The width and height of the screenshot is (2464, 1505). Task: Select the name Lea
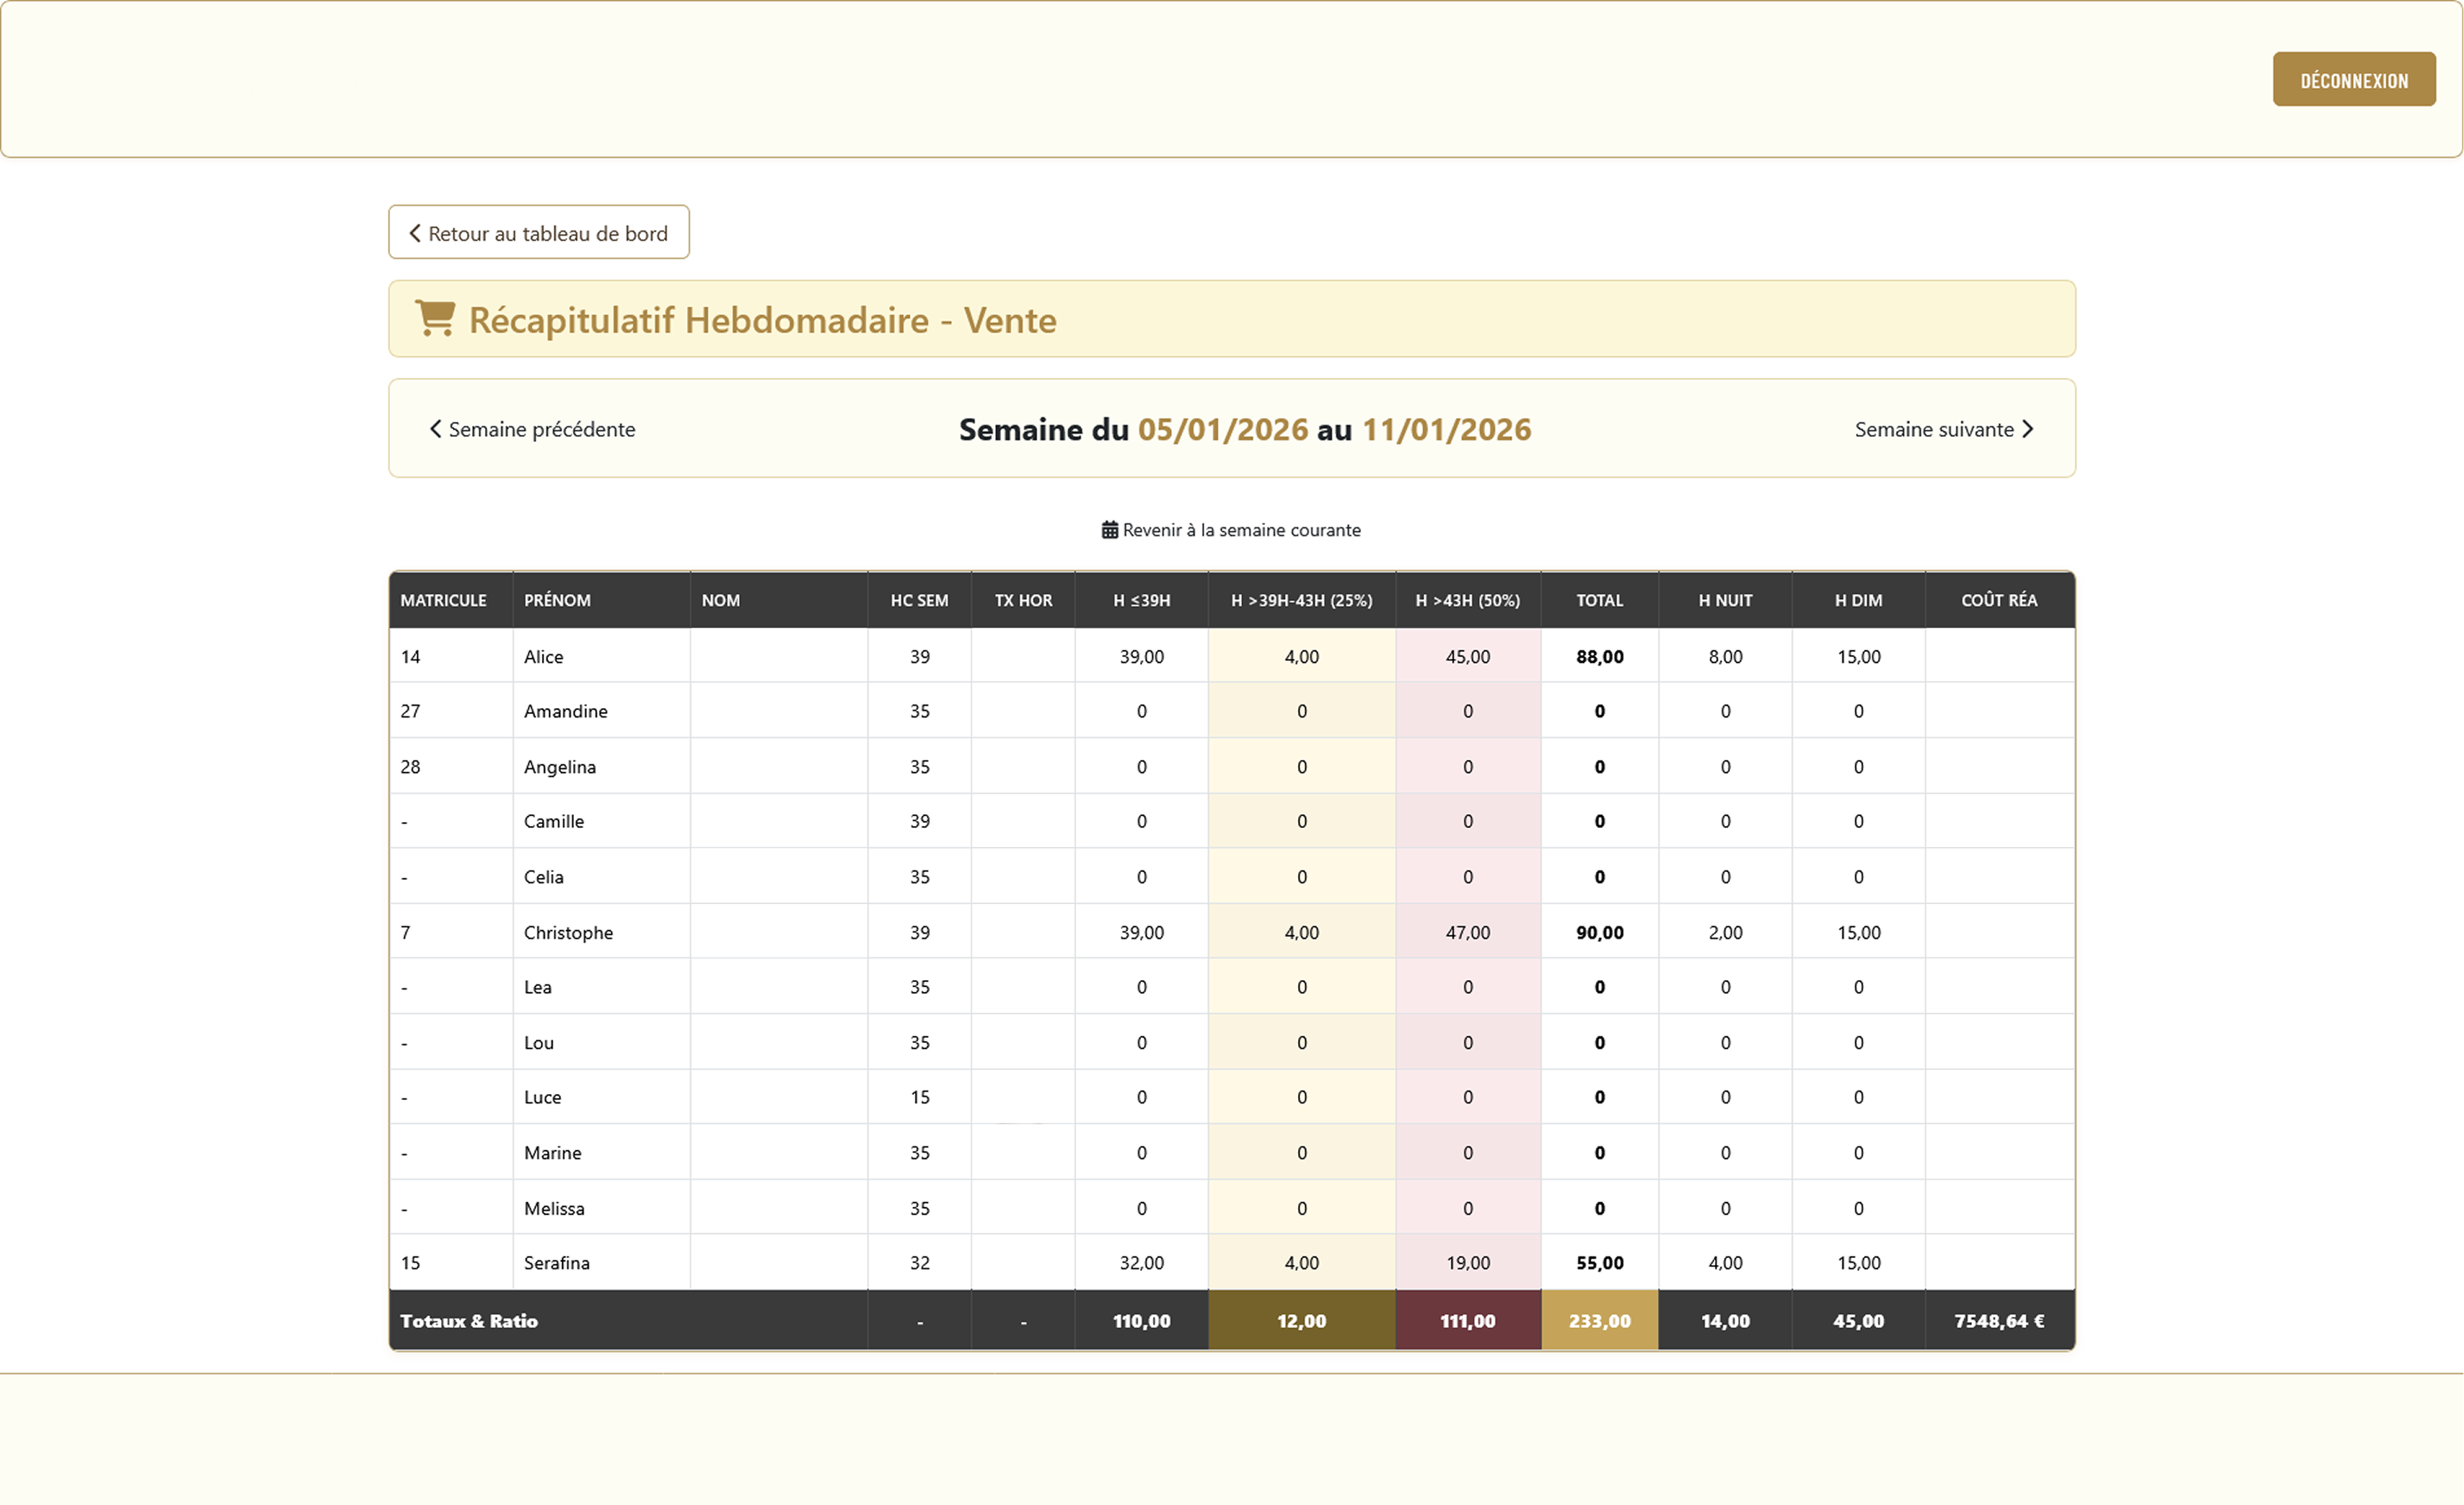coord(537,987)
